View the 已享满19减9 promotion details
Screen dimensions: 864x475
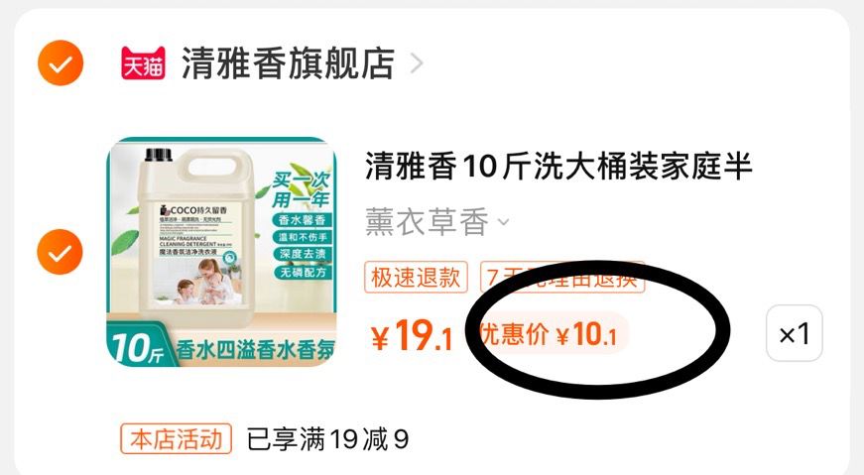point(327,439)
